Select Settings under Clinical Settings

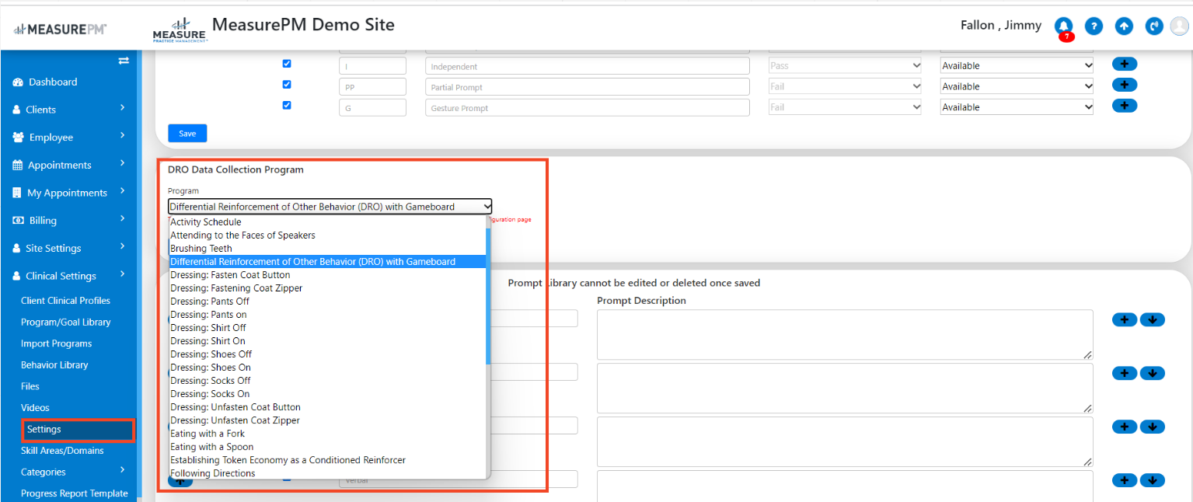point(78,430)
